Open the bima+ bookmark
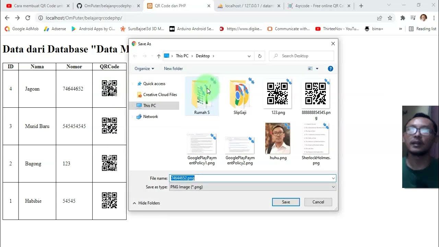Screen dimensions: 439x247 point(374,29)
